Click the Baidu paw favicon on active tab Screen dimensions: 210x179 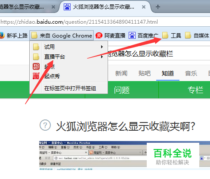tap(67, 7)
